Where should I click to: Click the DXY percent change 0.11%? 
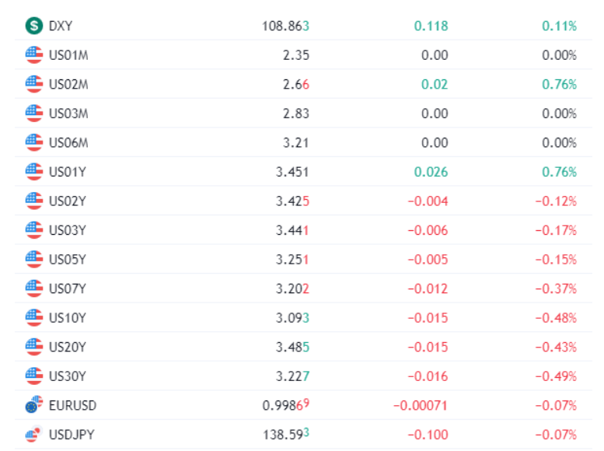560,26
